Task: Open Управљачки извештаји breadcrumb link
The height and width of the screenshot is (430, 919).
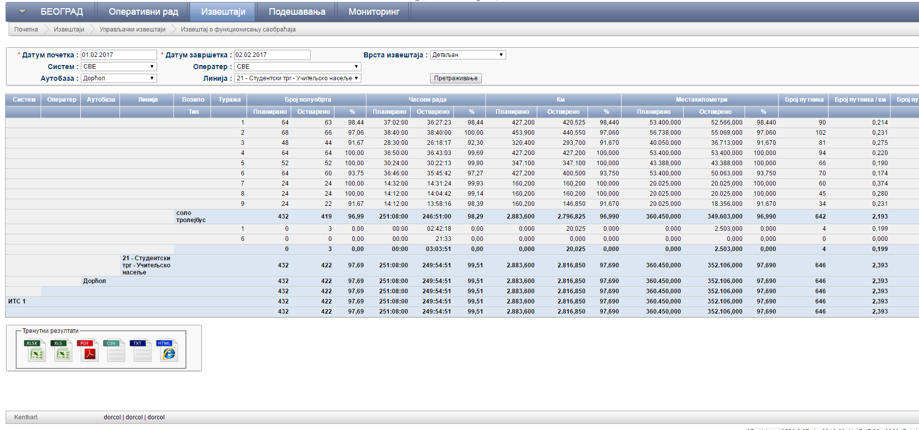Action: pos(132,29)
